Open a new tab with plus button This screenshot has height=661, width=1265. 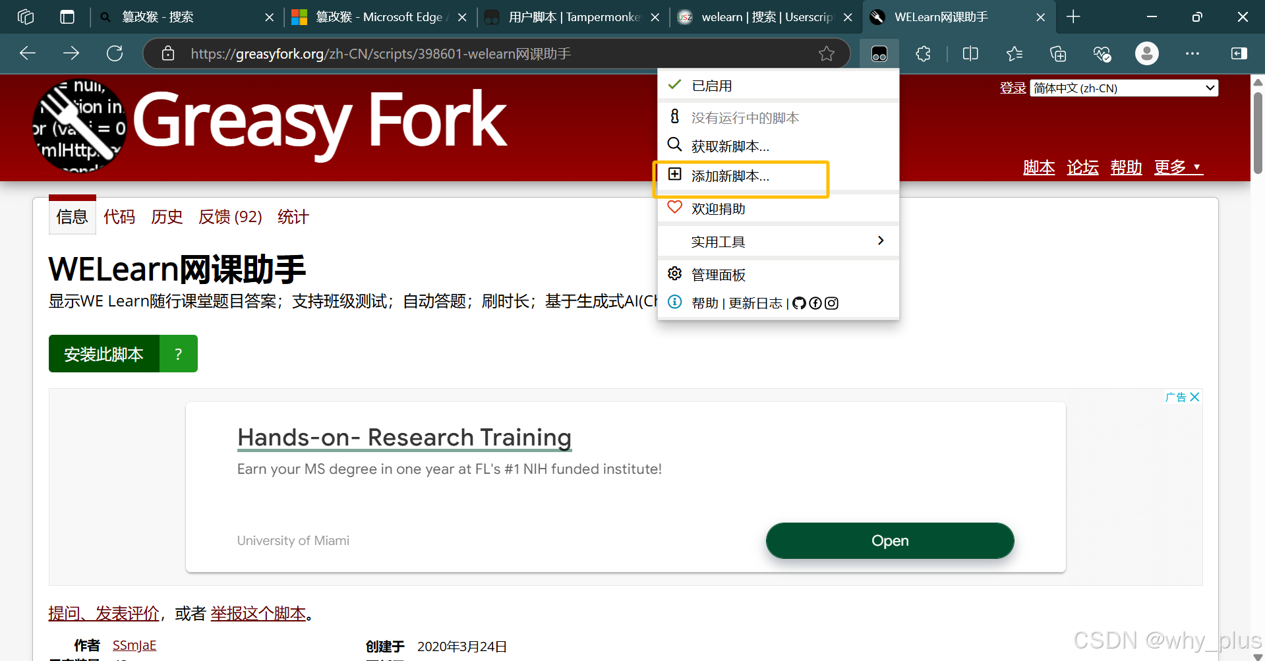point(1073,16)
